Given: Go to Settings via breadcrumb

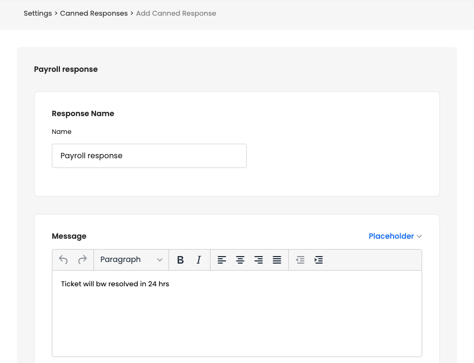Looking at the screenshot, I should 38,13.
